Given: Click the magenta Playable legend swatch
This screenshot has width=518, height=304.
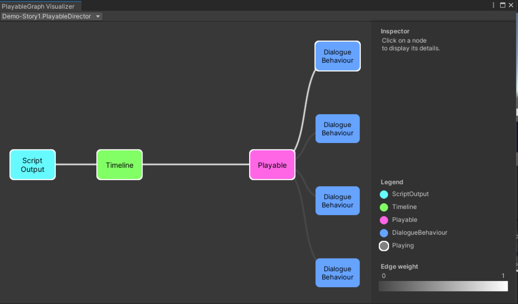Looking at the screenshot, I should 384,220.
